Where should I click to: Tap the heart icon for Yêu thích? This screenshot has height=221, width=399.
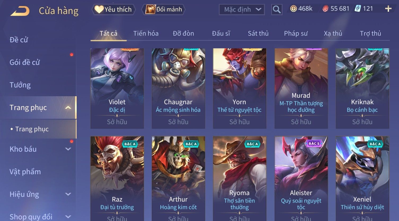(x=99, y=10)
